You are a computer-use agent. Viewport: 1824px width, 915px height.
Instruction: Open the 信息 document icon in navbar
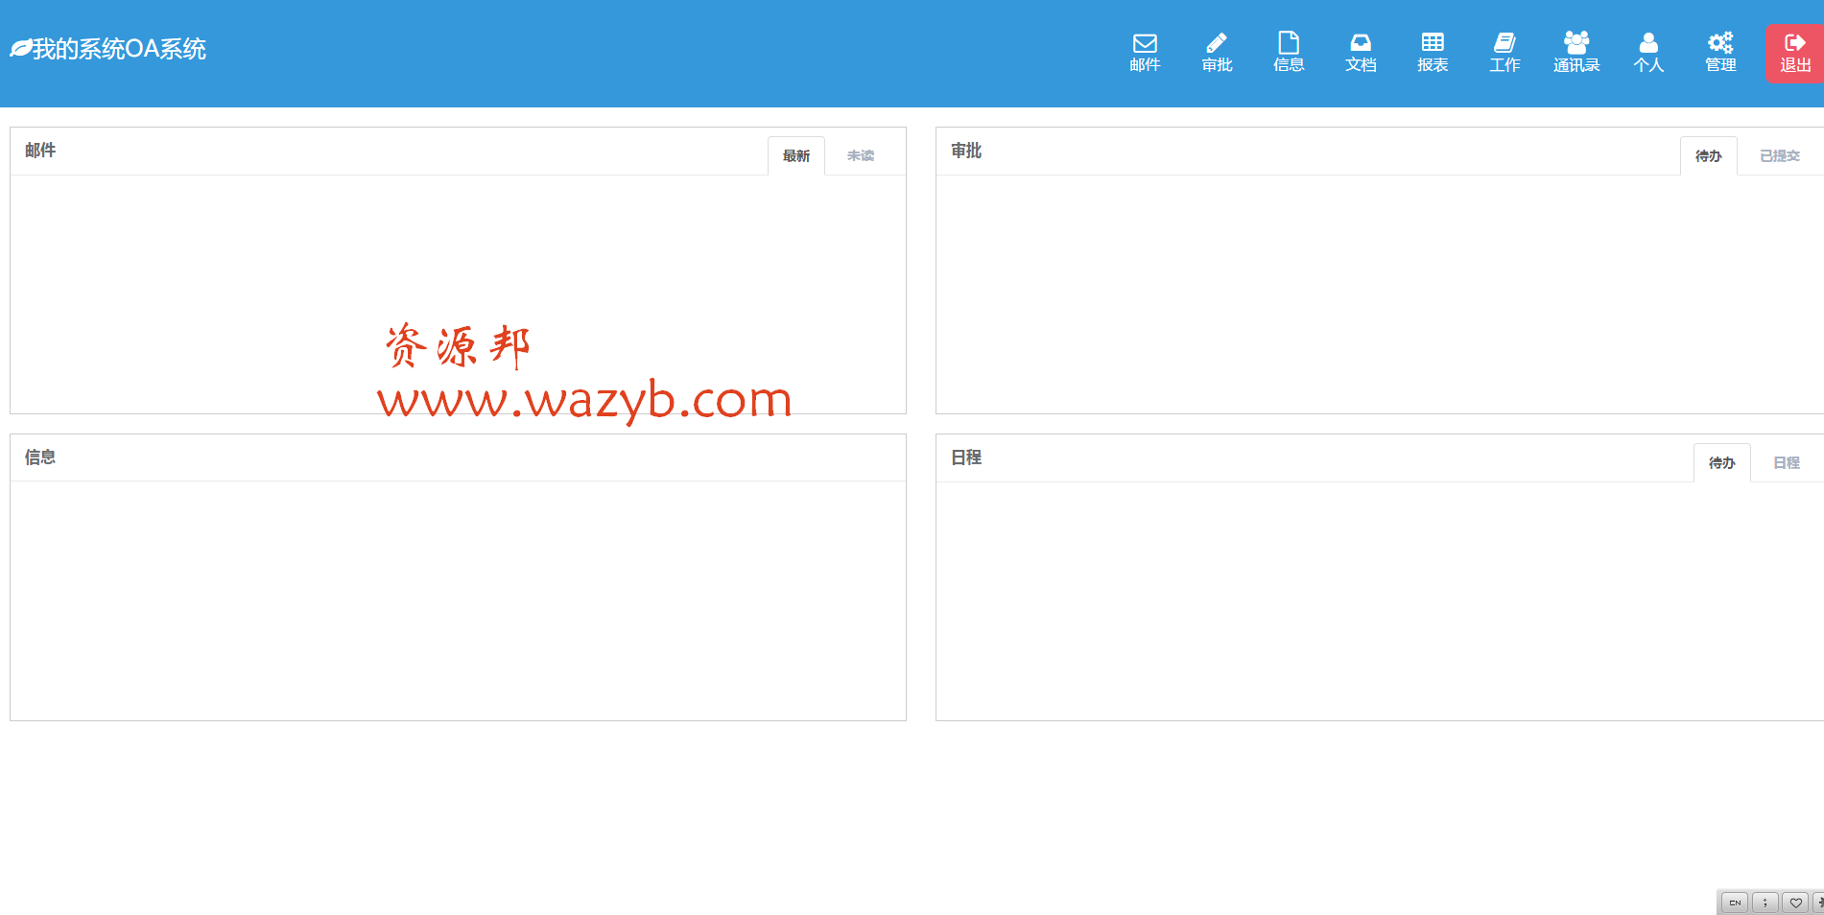tap(1289, 53)
